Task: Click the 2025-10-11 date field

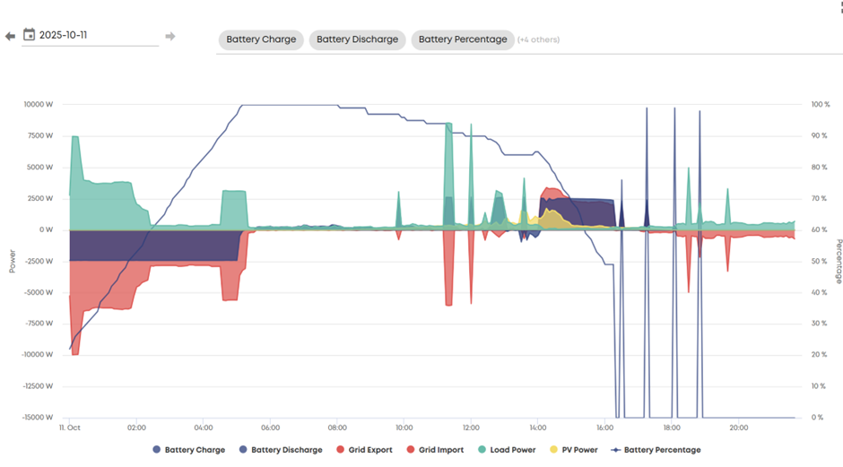Action: click(90, 36)
